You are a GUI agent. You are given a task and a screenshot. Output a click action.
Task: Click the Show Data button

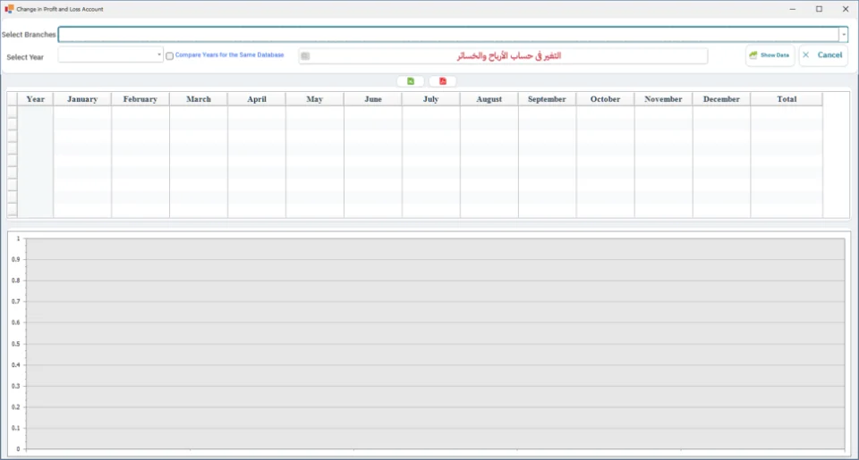(770, 55)
